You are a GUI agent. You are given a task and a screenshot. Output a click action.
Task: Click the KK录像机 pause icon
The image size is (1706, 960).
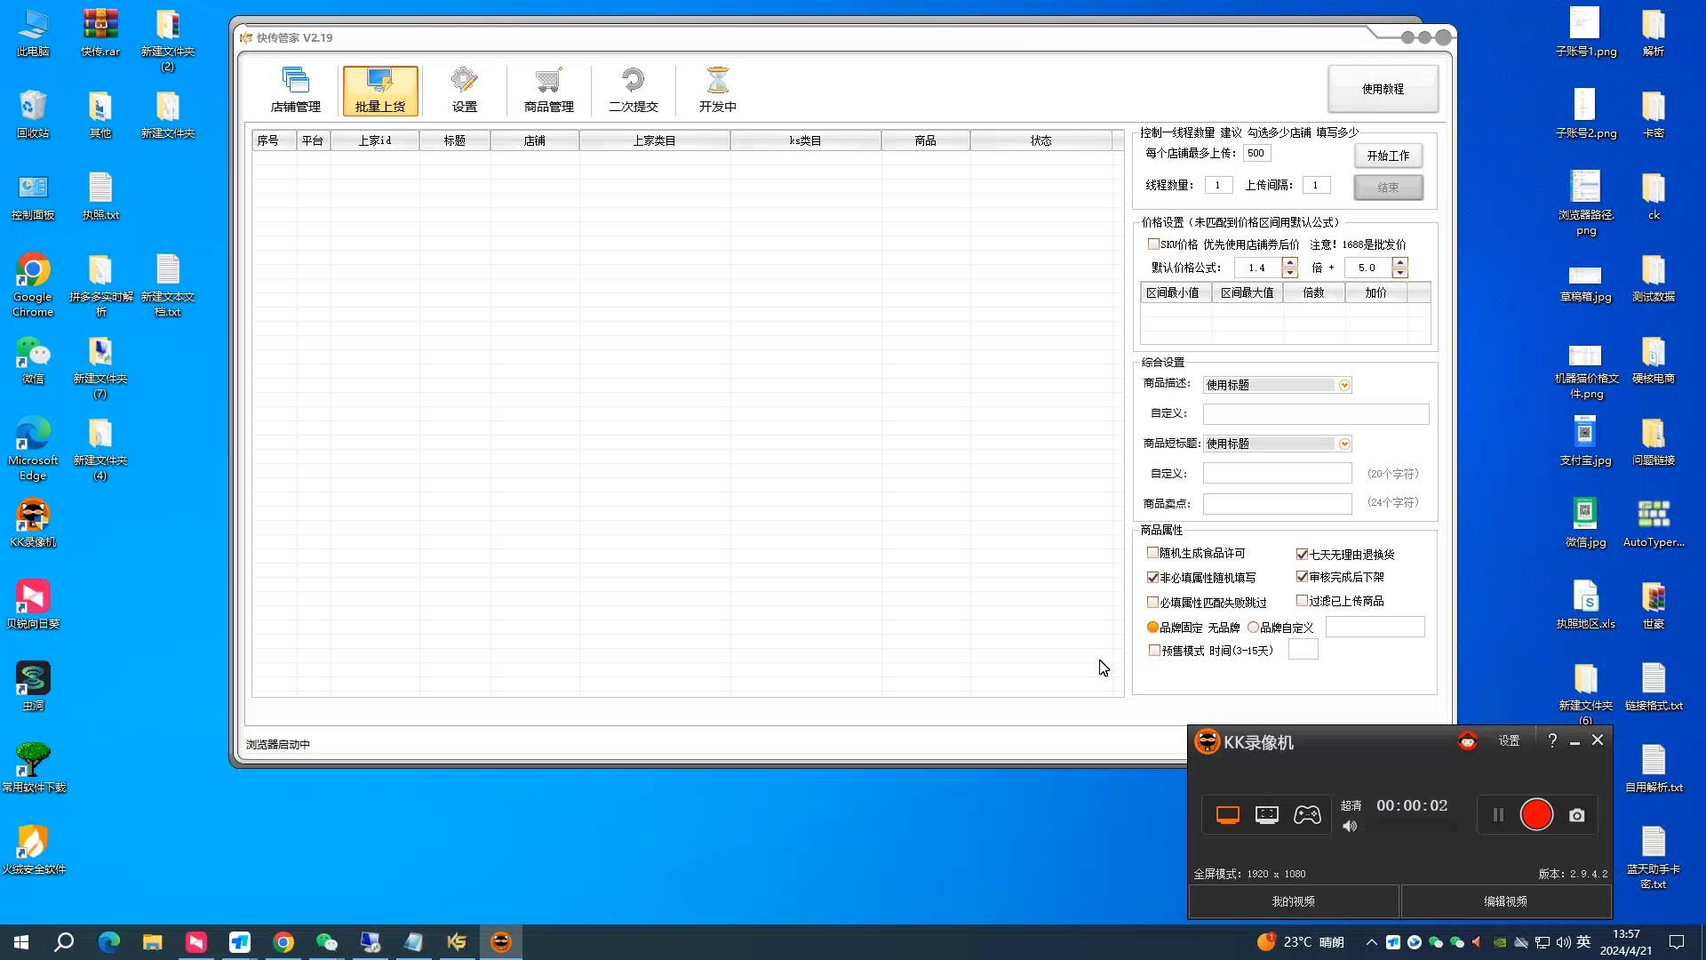coord(1498,815)
